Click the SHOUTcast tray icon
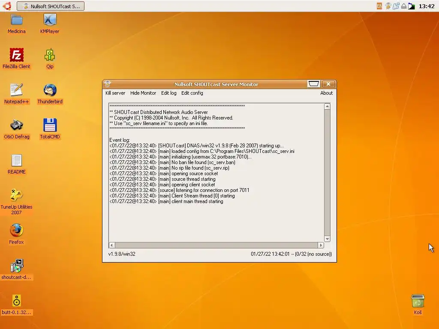Screen dimensions: 439x329 (388, 6)
